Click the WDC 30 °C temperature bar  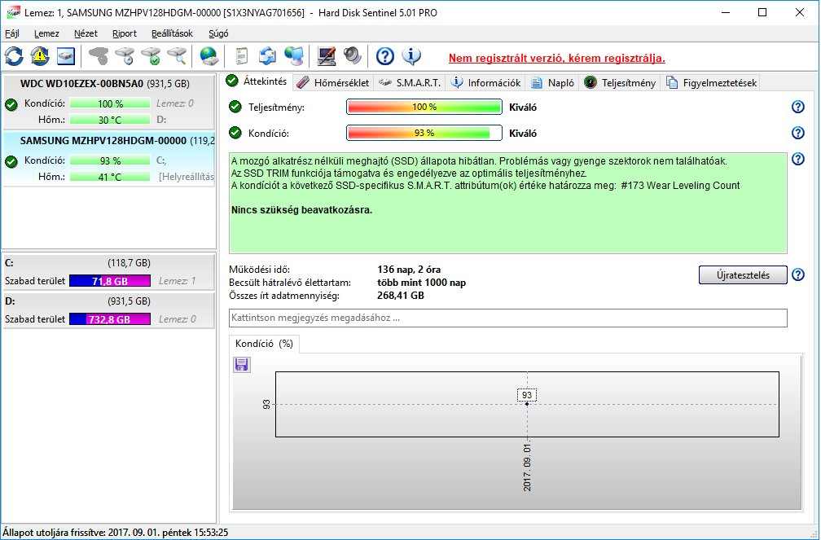click(x=110, y=120)
